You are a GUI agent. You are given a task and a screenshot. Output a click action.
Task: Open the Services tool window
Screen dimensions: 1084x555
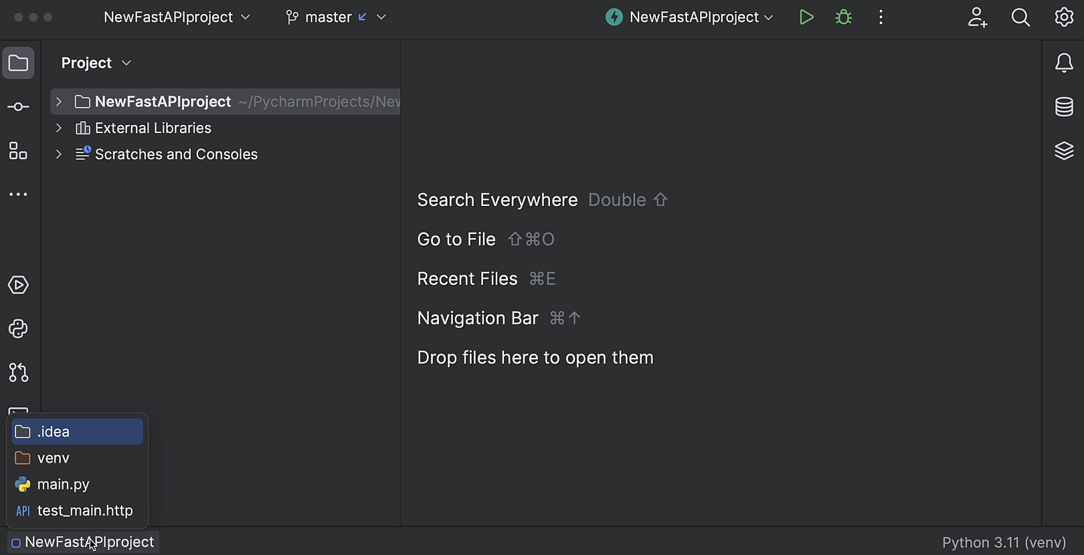click(18, 286)
